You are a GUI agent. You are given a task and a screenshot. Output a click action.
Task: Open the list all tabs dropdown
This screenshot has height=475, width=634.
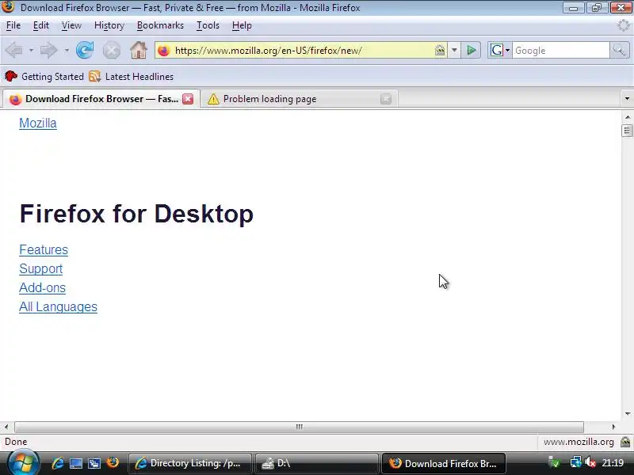pos(627,98)
